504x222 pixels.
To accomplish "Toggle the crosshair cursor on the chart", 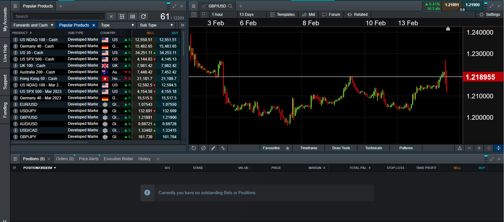I will 489,148.
